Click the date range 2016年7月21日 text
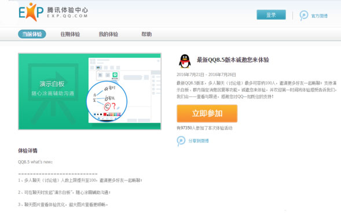Image resolution: width=341 pixels, height=218 pixels. click(206, 75)
